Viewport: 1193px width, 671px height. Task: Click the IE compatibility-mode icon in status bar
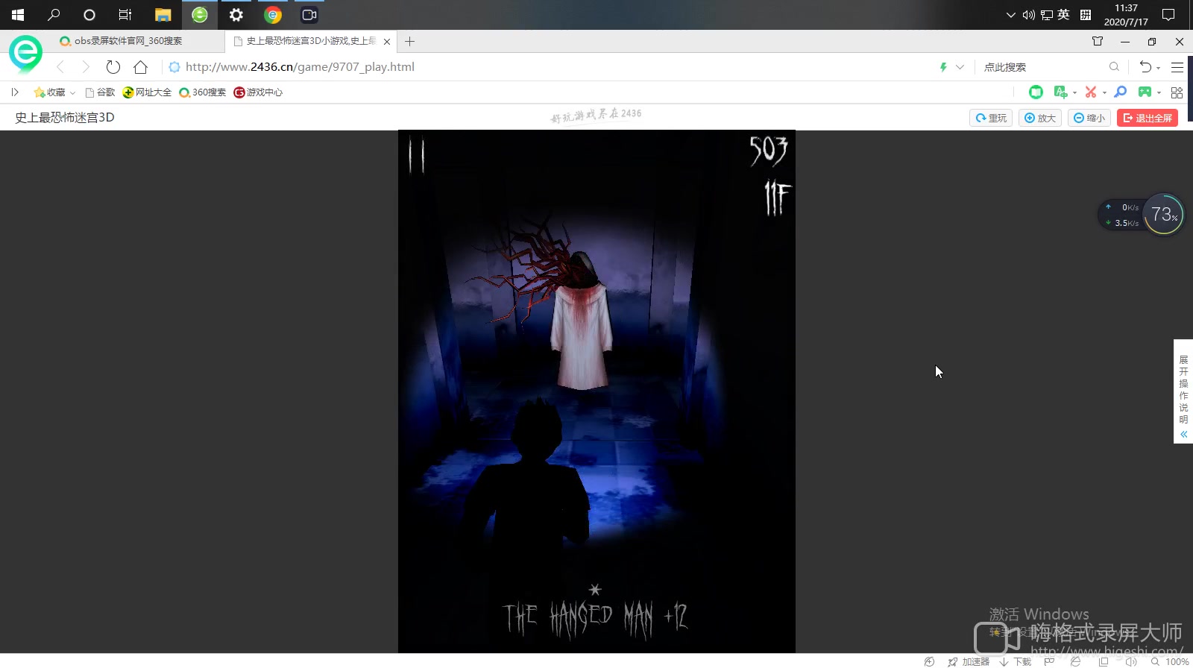click(x=1075, y=662)
